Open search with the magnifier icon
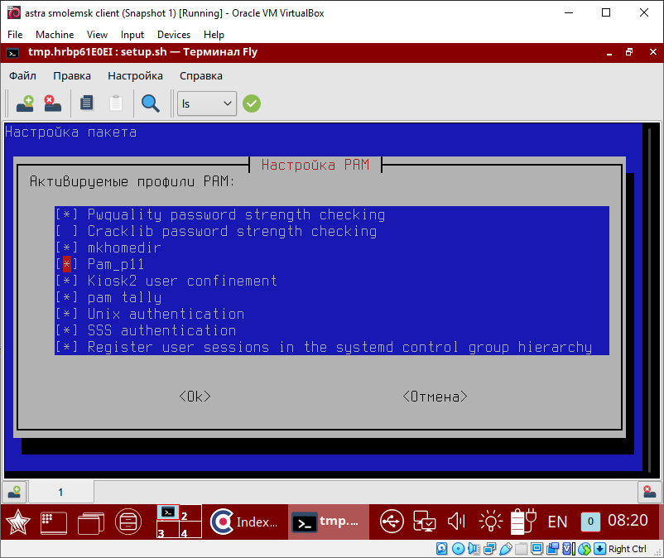 pos(151,103)
